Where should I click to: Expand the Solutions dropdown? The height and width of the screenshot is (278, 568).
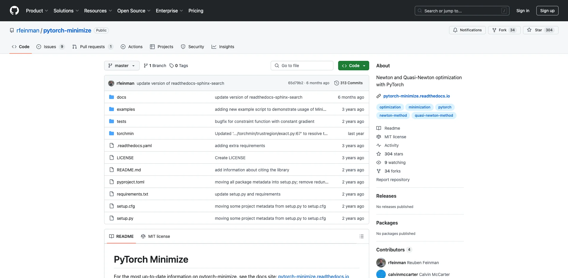(66, 11)
